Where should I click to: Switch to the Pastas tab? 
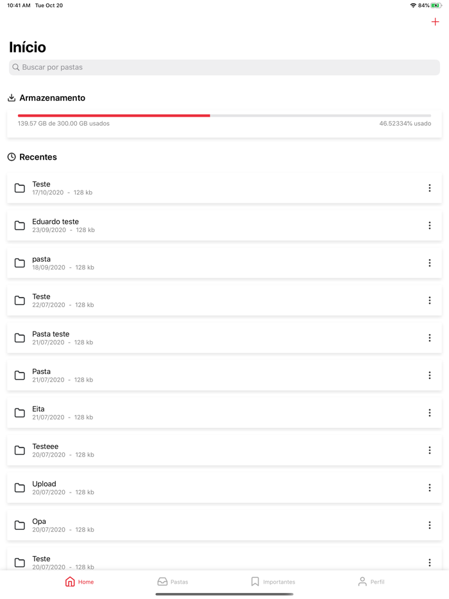click(x=173, y=582)
